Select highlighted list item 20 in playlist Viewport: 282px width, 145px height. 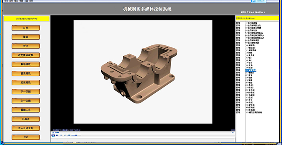(251, 70)
